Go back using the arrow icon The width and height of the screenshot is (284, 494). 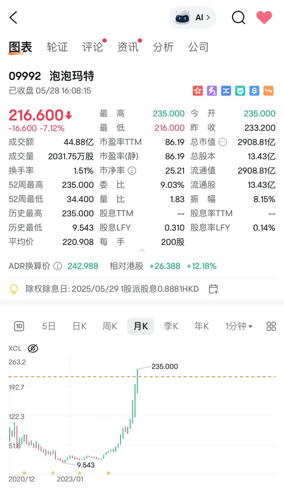(x=14, y=18)
